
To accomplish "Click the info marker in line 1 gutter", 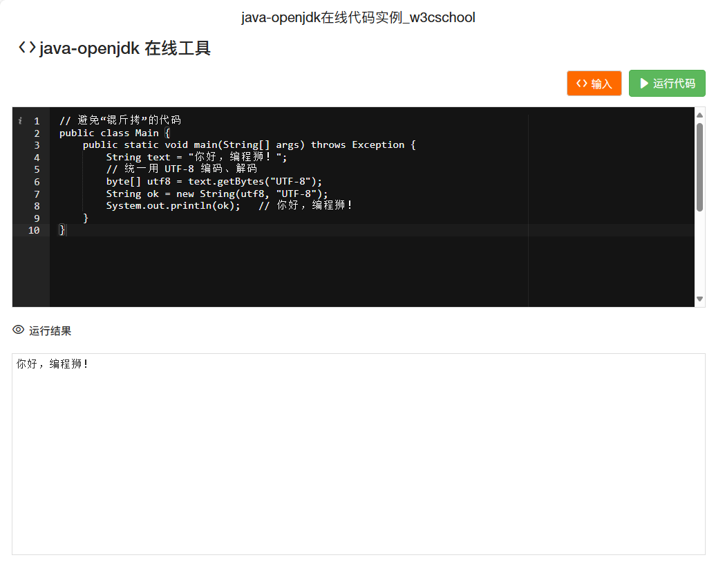I will (x=20, y=121).
